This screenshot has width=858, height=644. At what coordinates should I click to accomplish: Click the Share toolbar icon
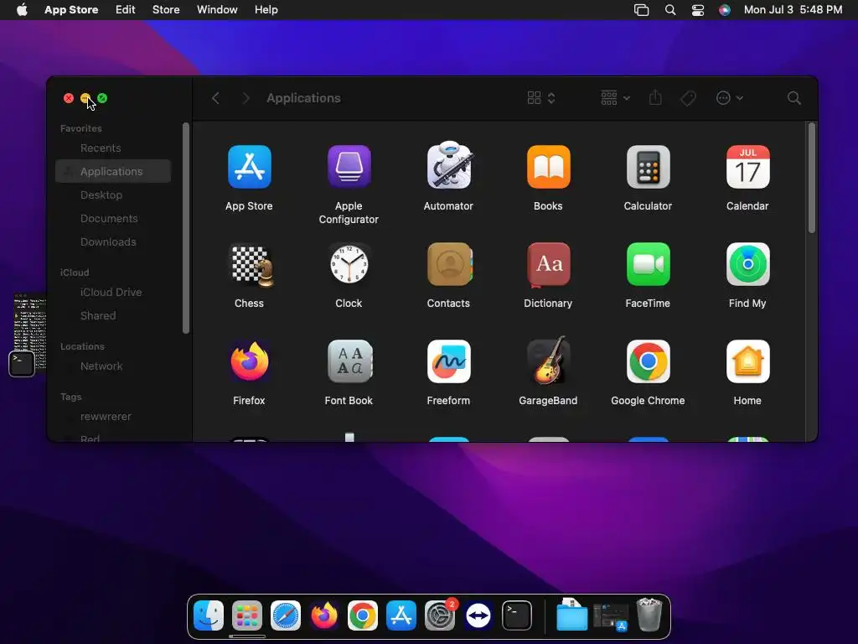pyautogui.click(x=655, y=97)
